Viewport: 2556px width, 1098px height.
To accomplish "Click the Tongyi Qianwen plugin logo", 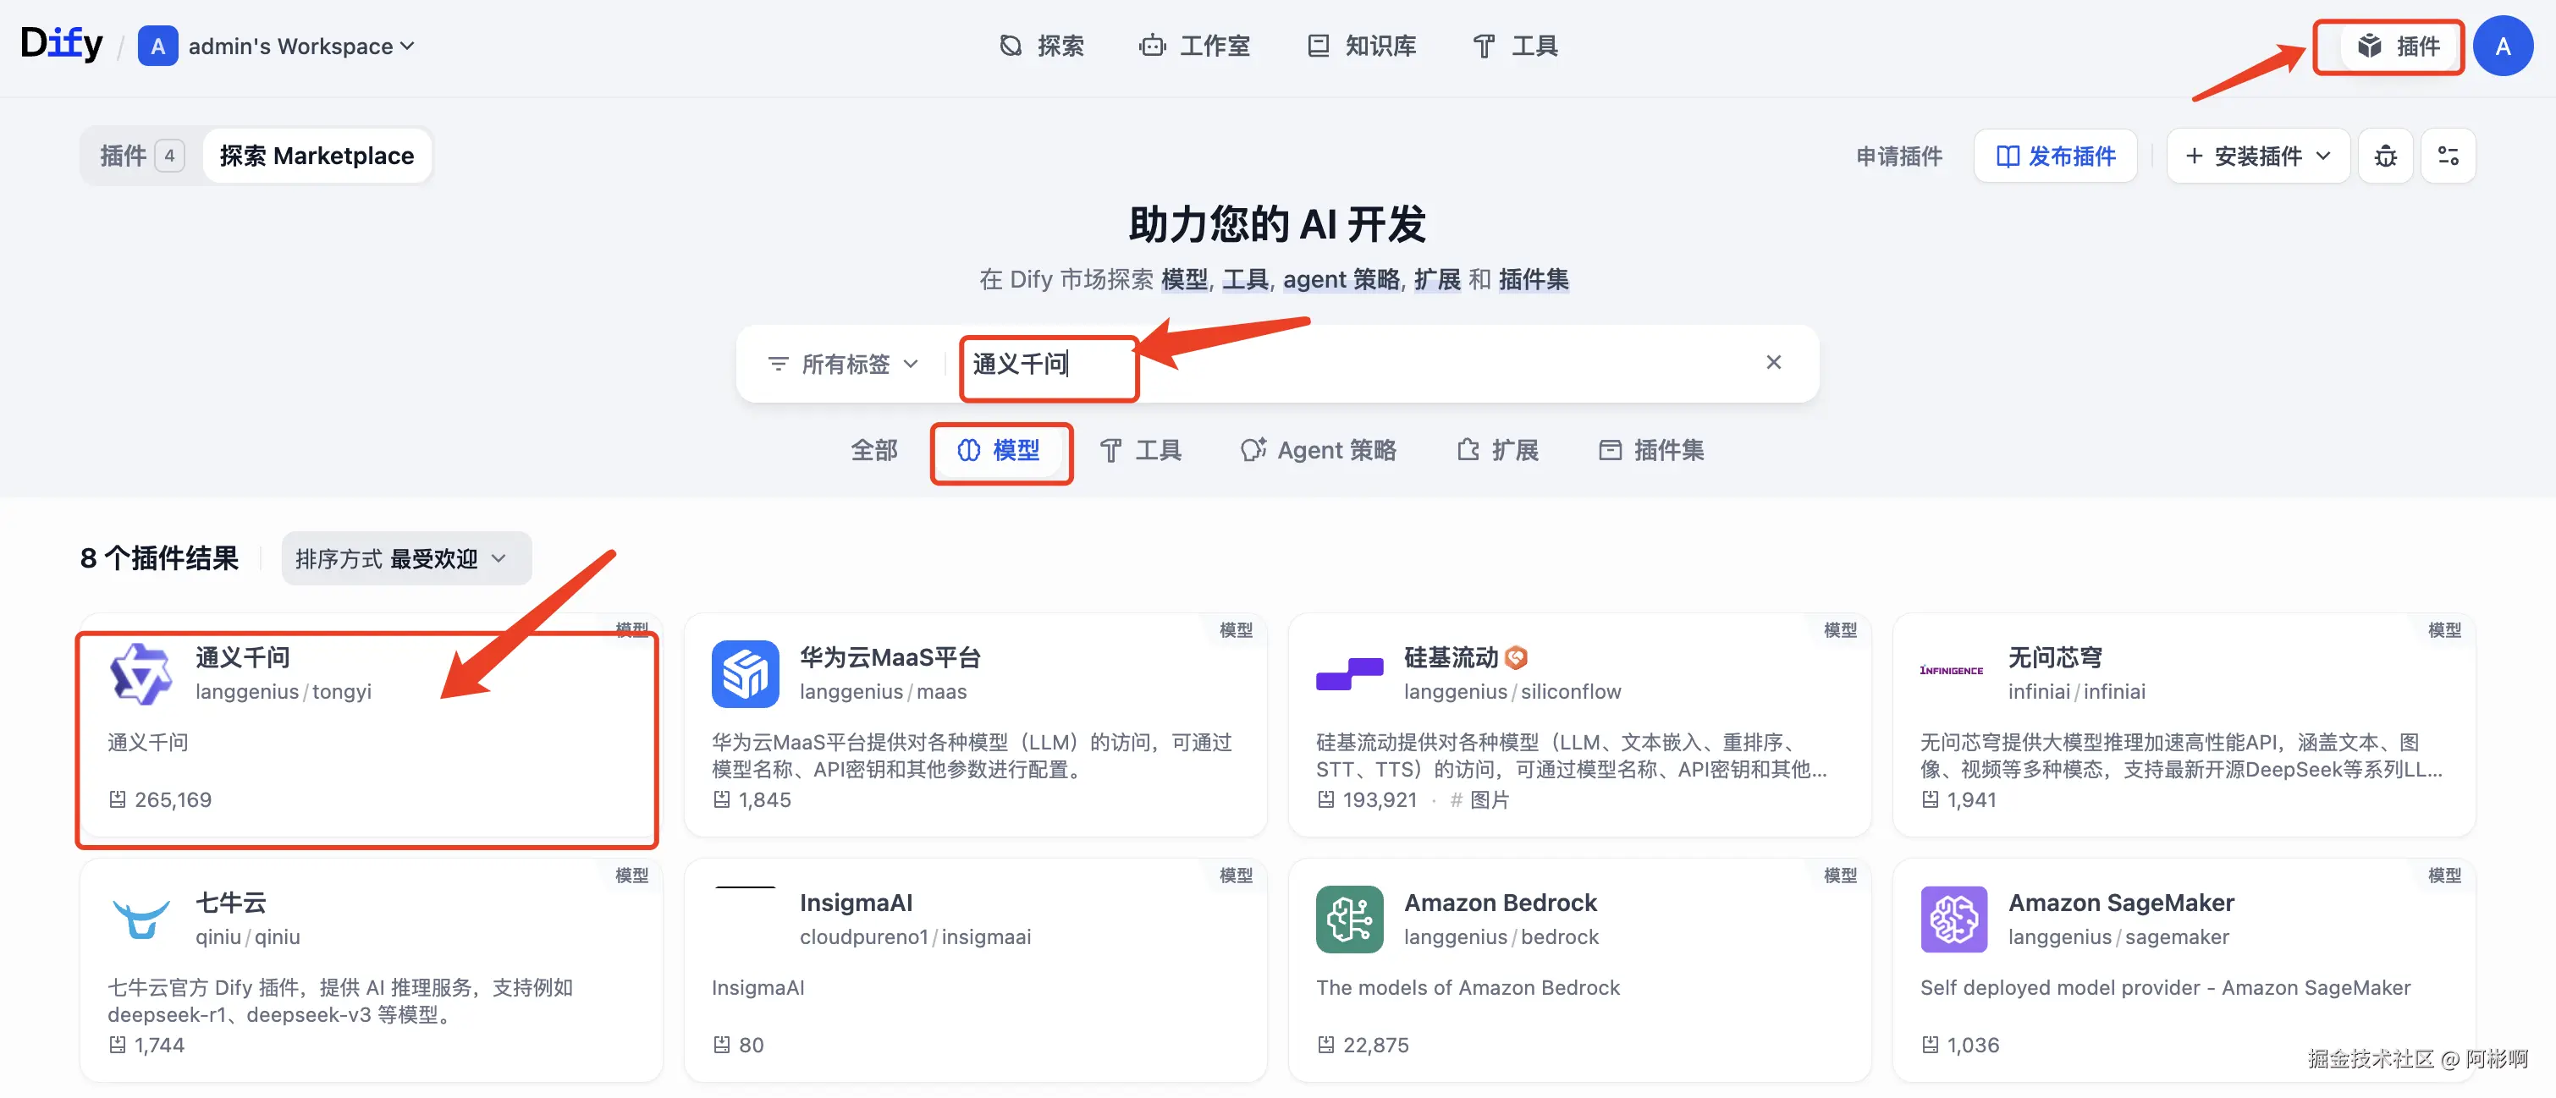I will pyautogui.click(x=140, y=673).
